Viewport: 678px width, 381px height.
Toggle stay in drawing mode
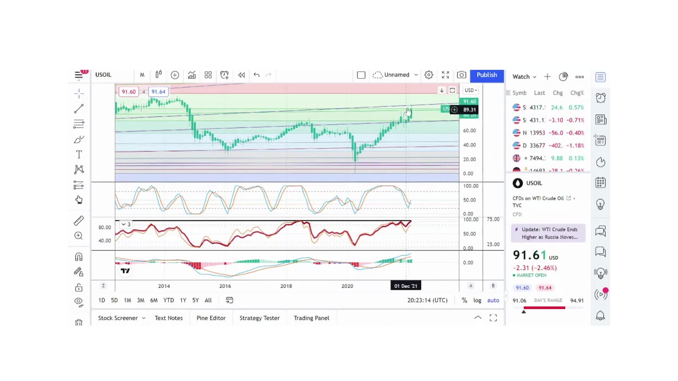click(78, 272)
